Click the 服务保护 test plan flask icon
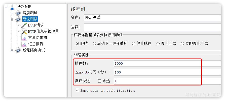This screenshot has height=101, width=225. click(12, 7)
